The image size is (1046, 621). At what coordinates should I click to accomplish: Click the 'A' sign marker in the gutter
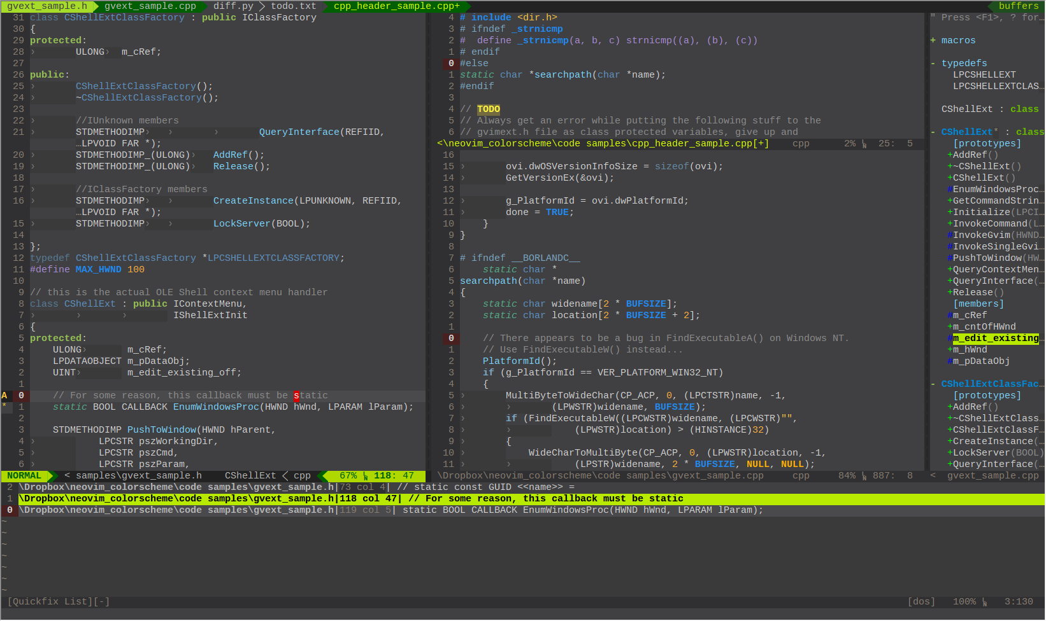[x=4, y=396]
